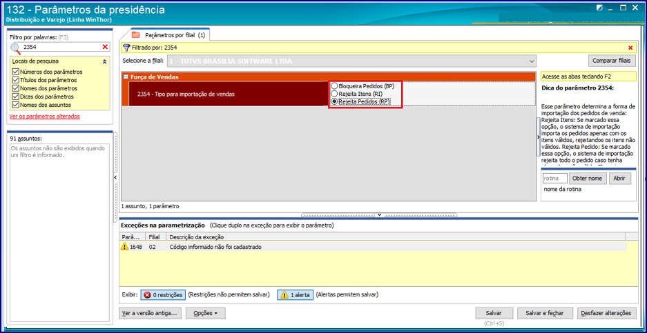Click '1 assunto, 1 parâmetro' status text

click(151, 205)
